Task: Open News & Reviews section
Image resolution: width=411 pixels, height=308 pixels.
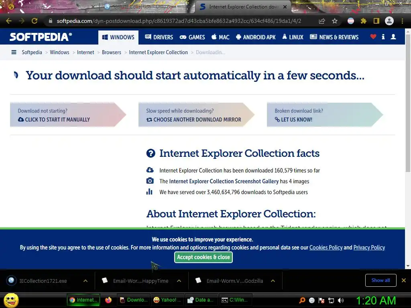Action: tap(334, 37)
